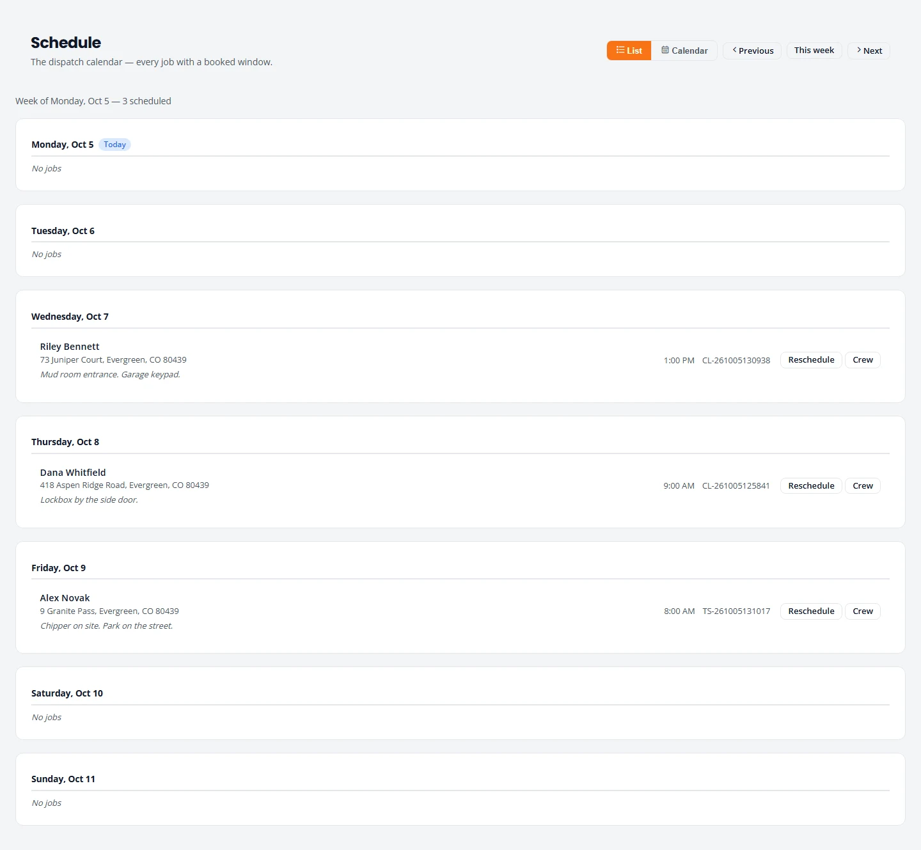The image size is (921, 850).
Task: Open Crew for Alex Novak's job
Action: click(863, 611)
